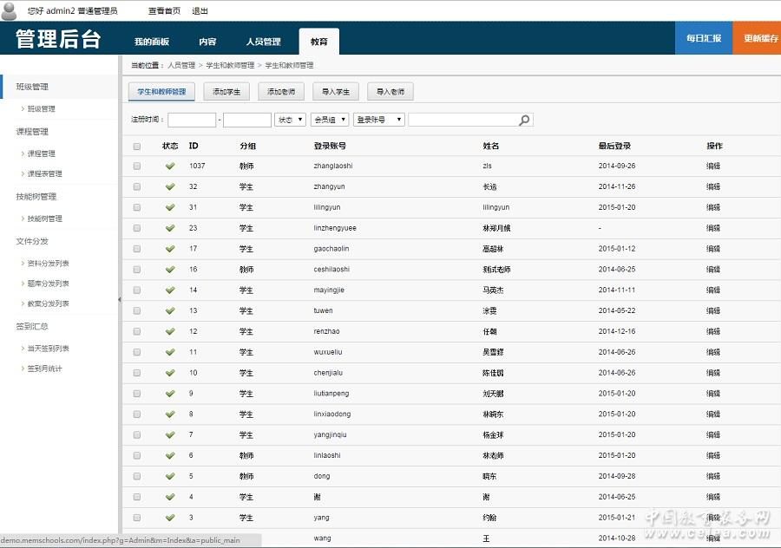Collapse the left sidebar with arrow handle
Viewport: 781px width, 548px height.
click(x=120, y=300)
